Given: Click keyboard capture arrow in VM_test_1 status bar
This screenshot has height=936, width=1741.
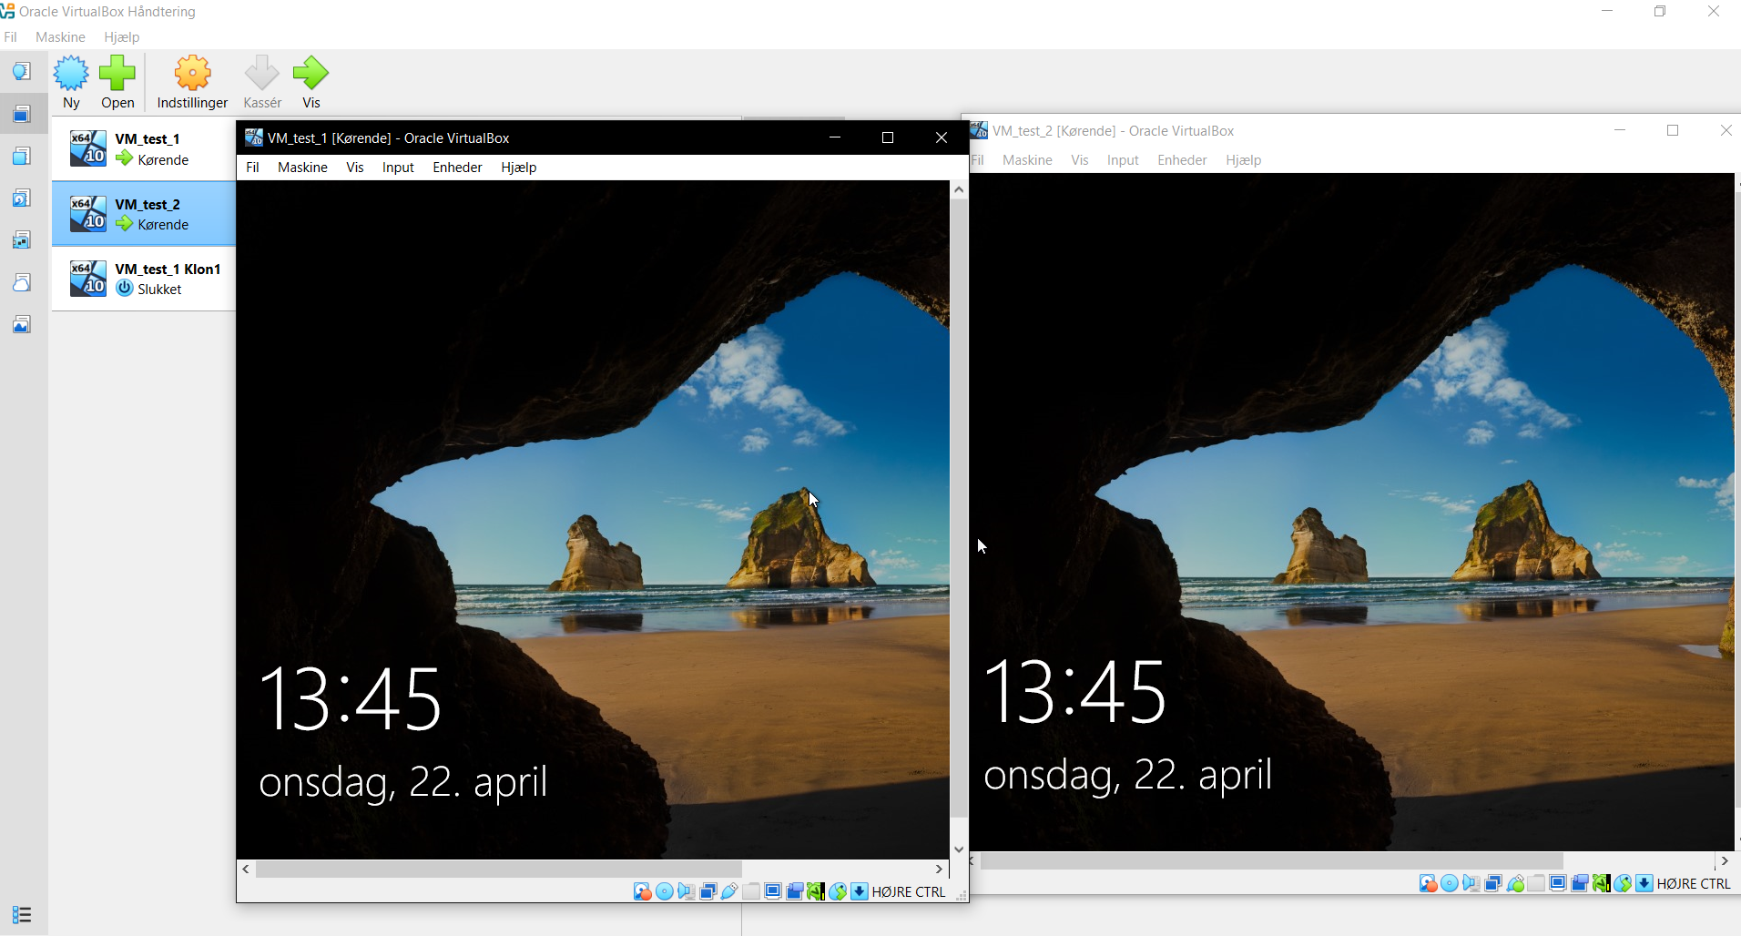Looking at the screenshot, I should point(860,891).
